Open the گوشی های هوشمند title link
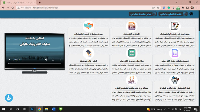The height and width of the screenshot is (112, 200). 89,61
